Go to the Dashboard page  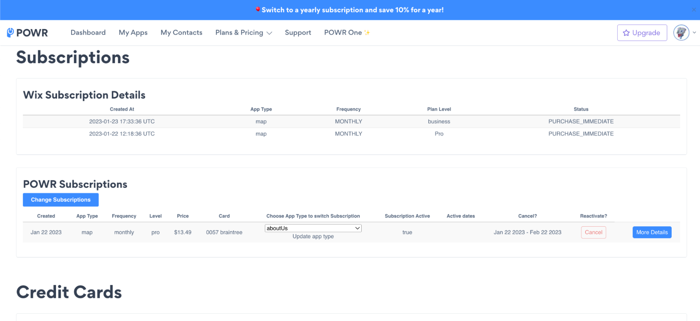[x=88, y=33]
